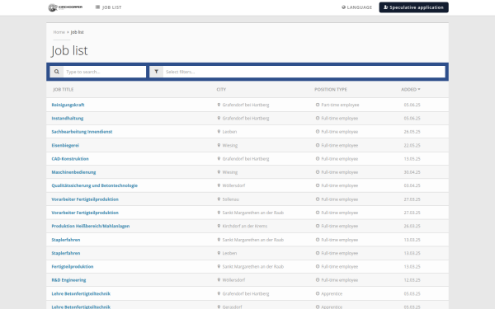Open the CAD-Konstruktion job
495x309 pixels.
click(x=70, y=159)
